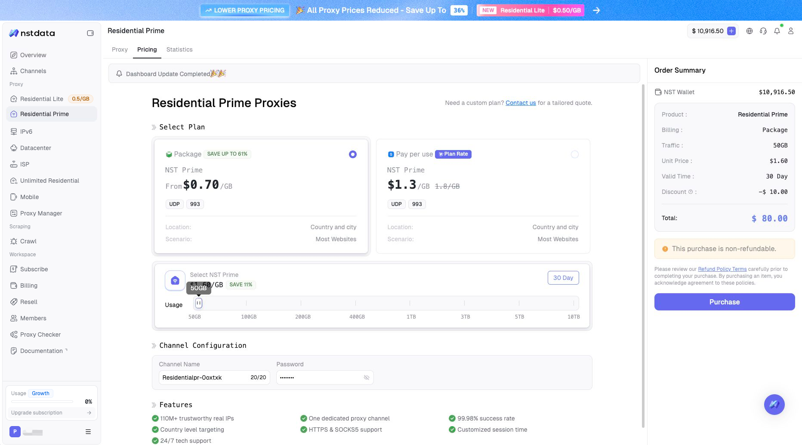
Task: Click the usage slider handle
Action: (198, 303)
